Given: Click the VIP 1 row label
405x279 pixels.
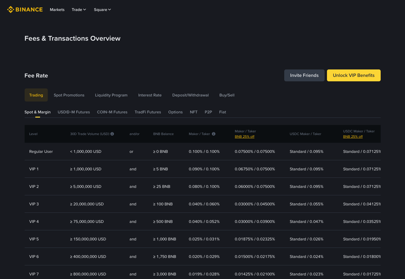Looking at the screenshot, I should (x=34, y=169).
